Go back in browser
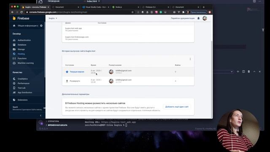The height and width of the screenshot is (152, 270). point(12,12)
